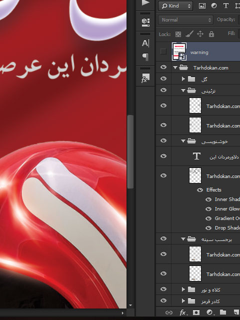Collapse the خوشنویسی group
Viewport: 240px width, 320px height.
click(183, 141)
